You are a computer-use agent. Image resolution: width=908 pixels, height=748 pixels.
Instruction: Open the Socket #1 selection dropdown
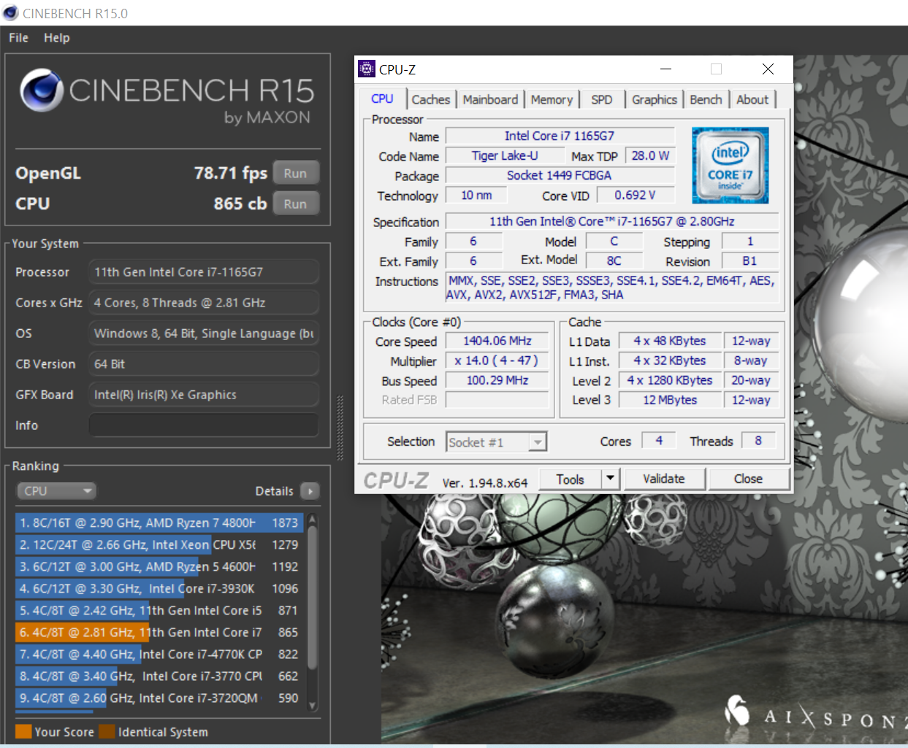pyautogui.click(x=496, y=442)
